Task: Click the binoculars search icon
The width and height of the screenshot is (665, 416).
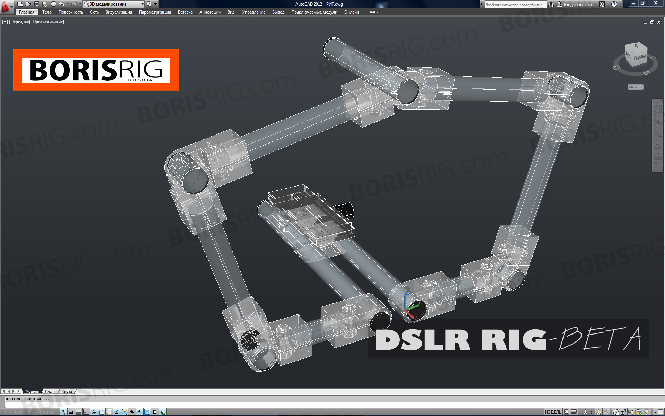Action: click(551, 4)
